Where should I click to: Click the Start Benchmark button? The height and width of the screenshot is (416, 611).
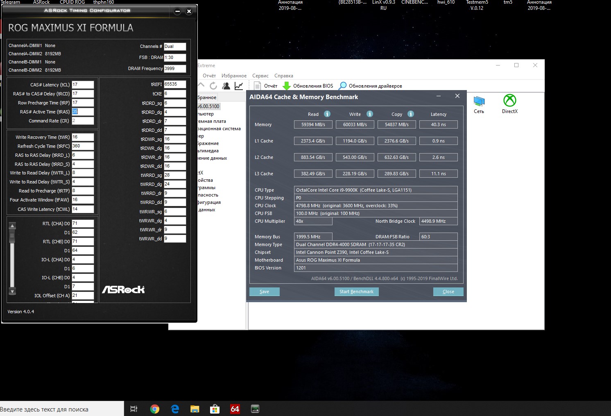tap(356, 292)
